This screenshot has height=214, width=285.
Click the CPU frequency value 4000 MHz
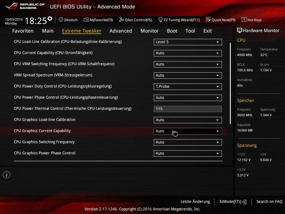244,55
